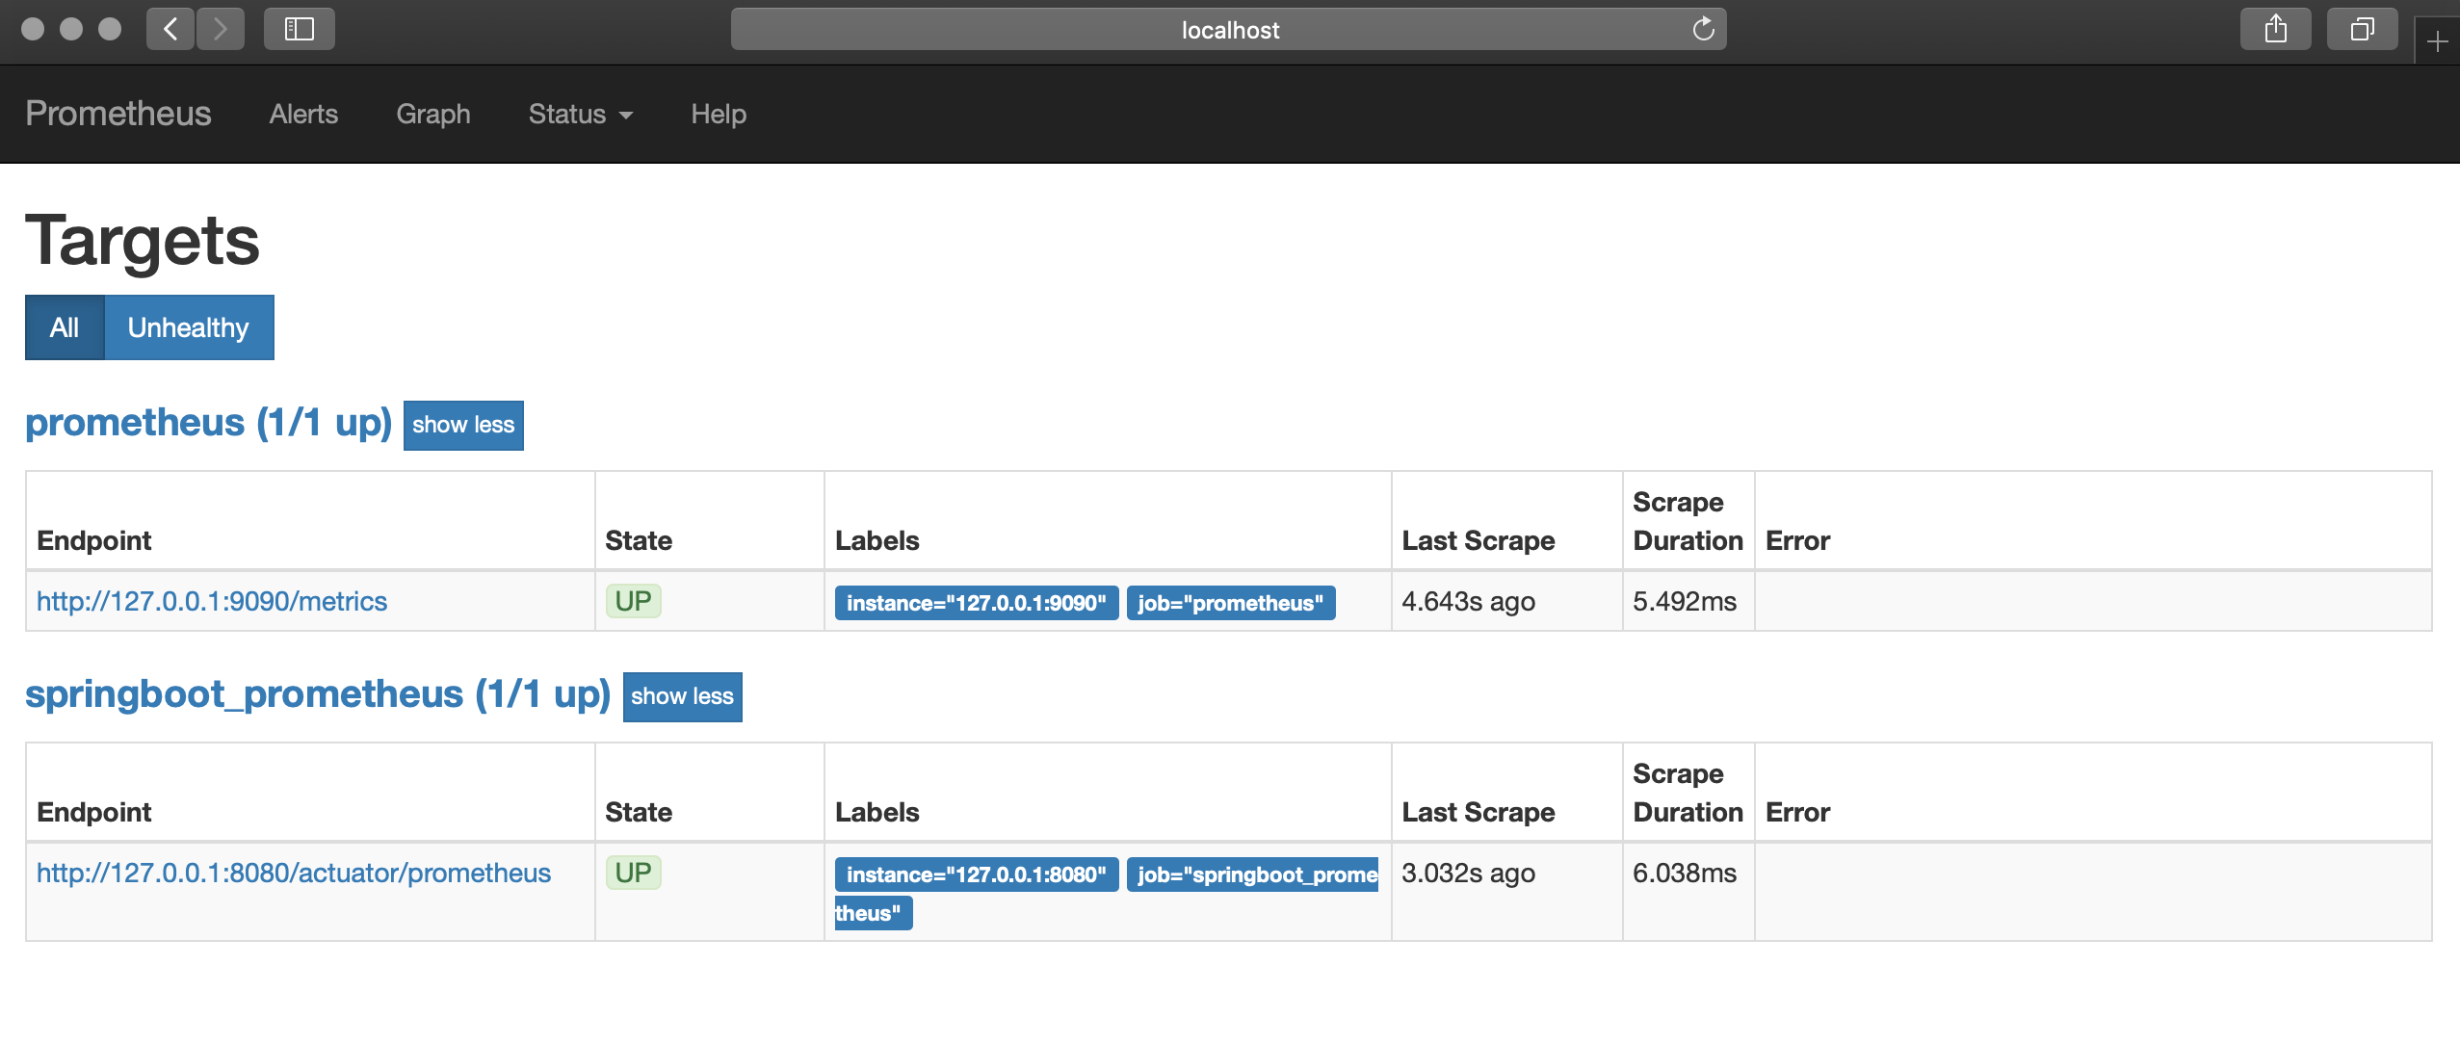The image size is (2460, 1044).
Task: Collapse prometheus job with show less
Action: (x=463, y=425)
